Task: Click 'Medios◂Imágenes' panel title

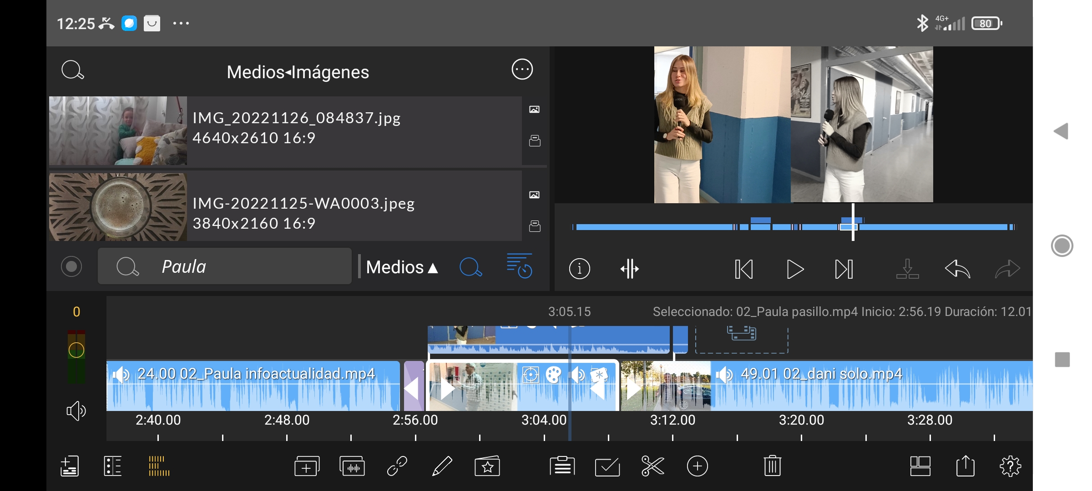Action: coord(298,72)
